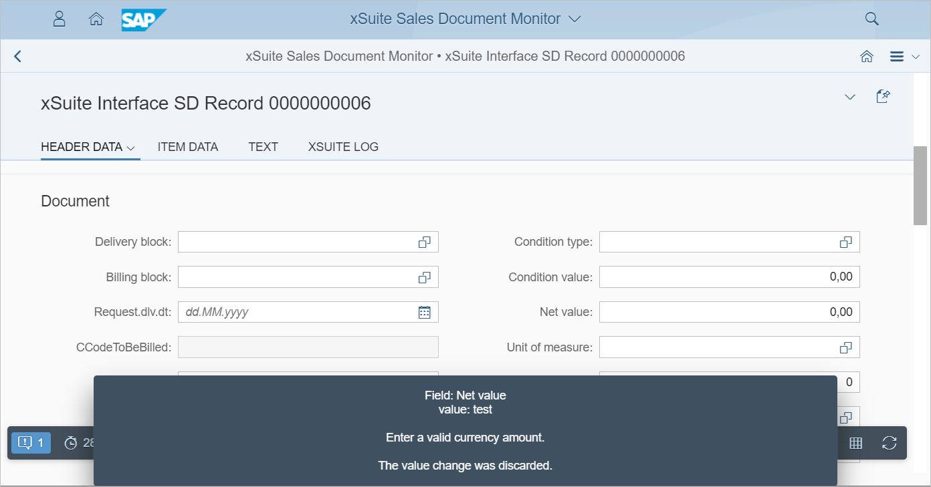Refresh using the circular arrows icon
The image size is (931, 487).
tap(889, 442)
